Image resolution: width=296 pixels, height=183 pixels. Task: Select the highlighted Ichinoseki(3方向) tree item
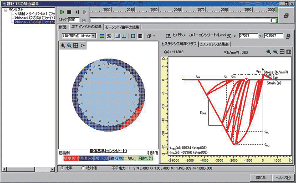coord(35,22)
